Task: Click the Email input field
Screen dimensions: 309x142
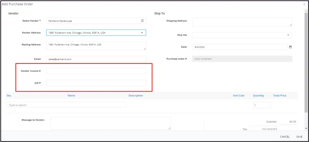Action: coord(96,59)
